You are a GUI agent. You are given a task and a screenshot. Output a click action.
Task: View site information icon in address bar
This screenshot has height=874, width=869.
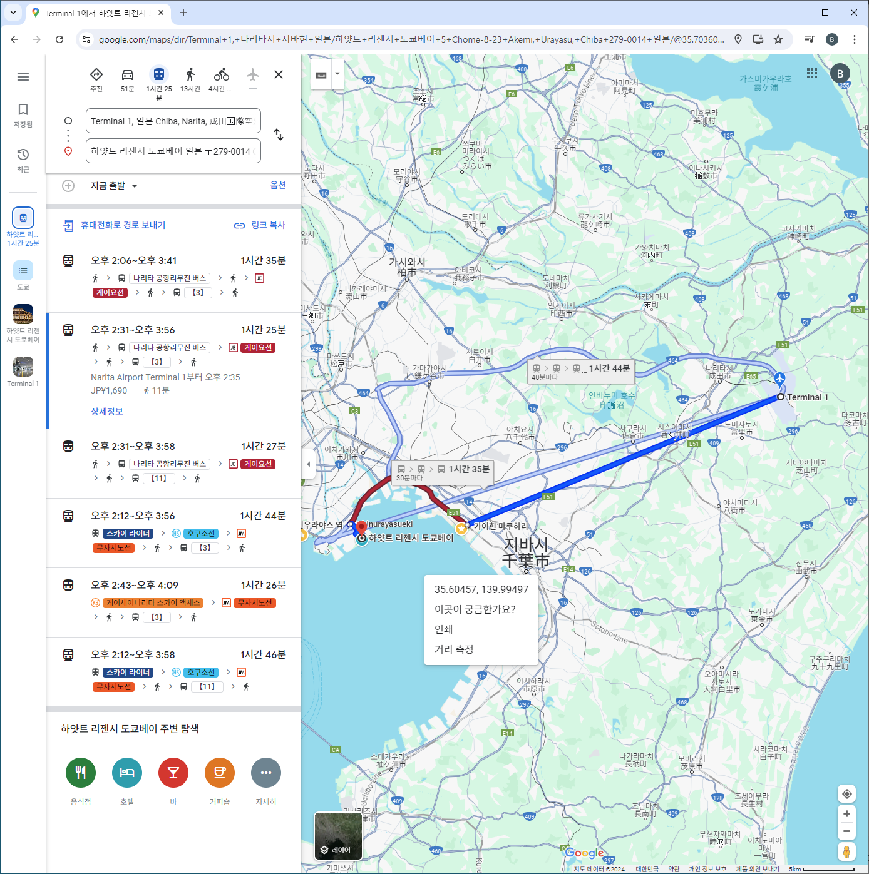86,39
